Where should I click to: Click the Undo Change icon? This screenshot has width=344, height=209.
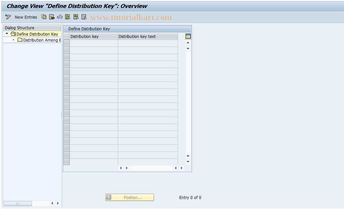point(60,17)
